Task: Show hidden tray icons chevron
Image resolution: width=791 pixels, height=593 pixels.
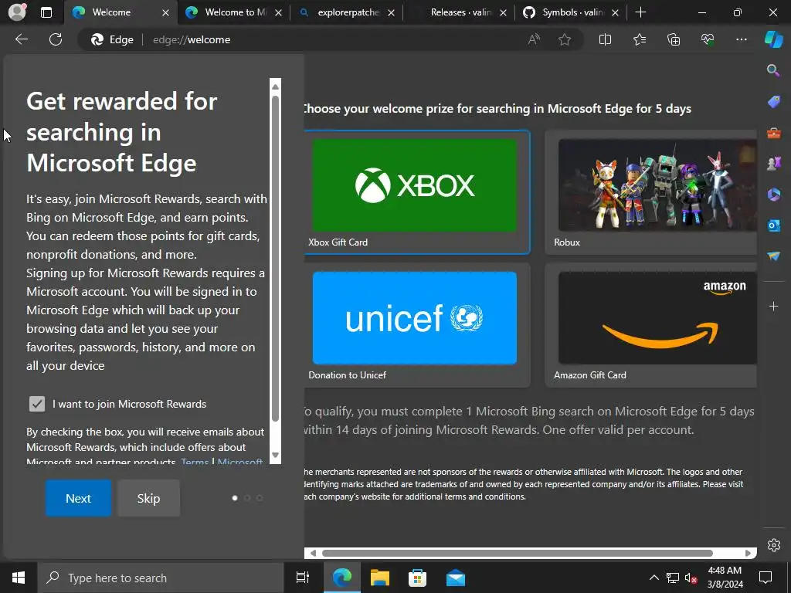Action: (x=654, y=578)
